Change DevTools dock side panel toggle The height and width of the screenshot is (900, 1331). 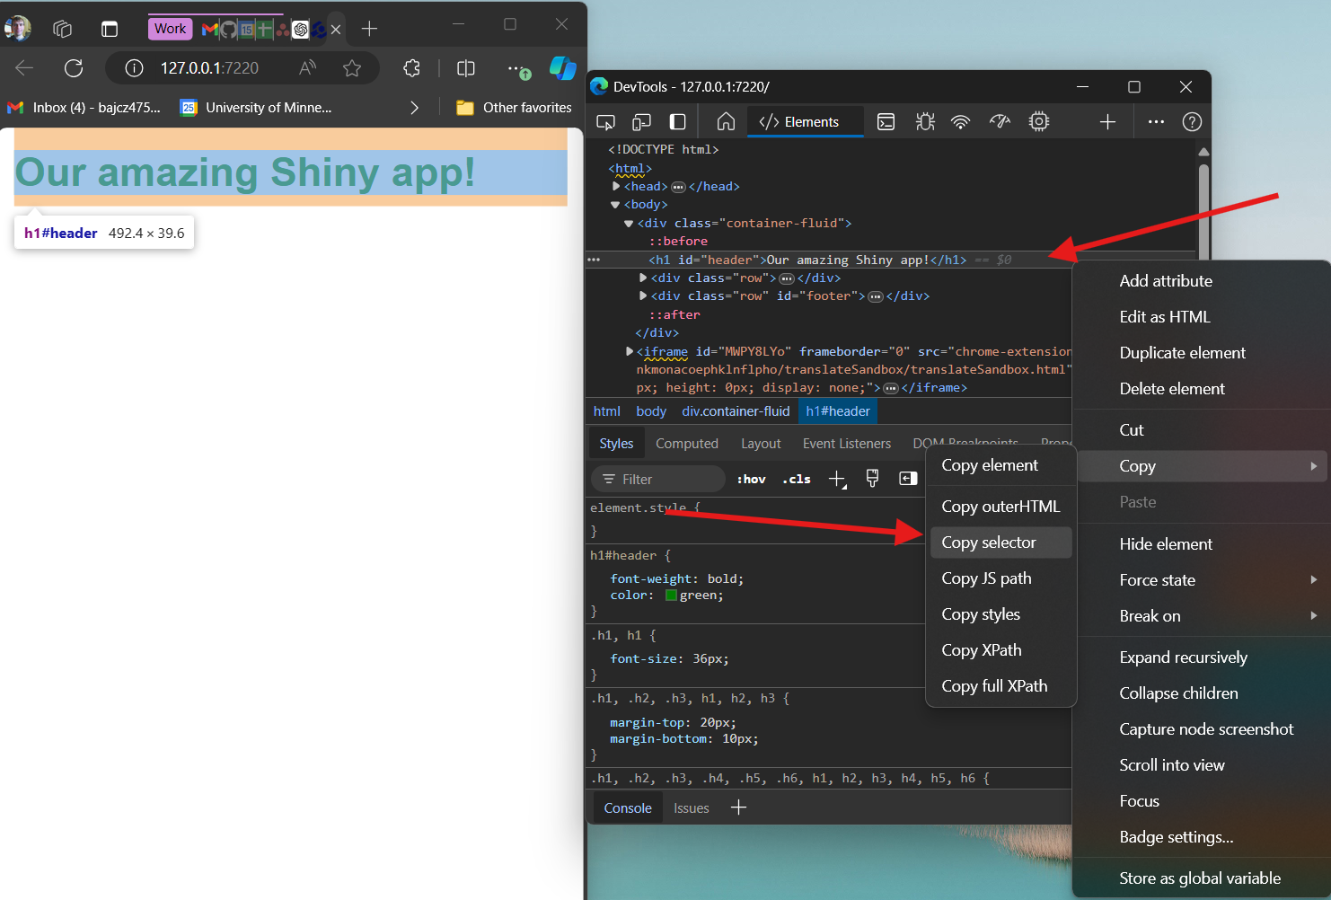[x=677, y=121]
